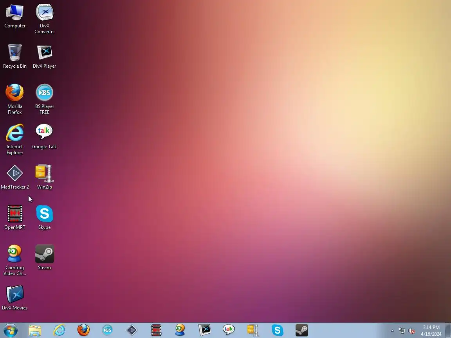Open the muted volume tray icon
Screen dimensions: 451x338
pyautogui.click(x=411, y=331)
